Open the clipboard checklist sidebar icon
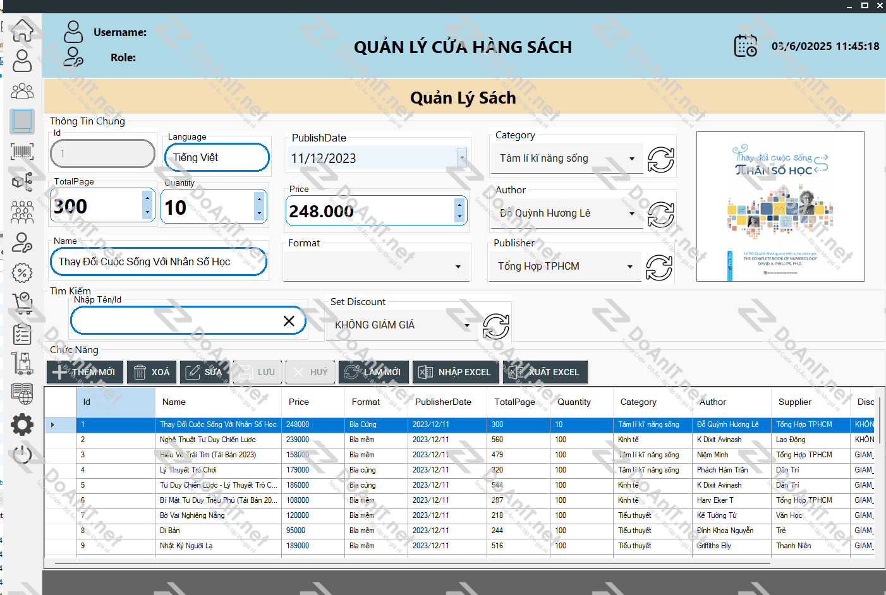 (x=22, y=334)
